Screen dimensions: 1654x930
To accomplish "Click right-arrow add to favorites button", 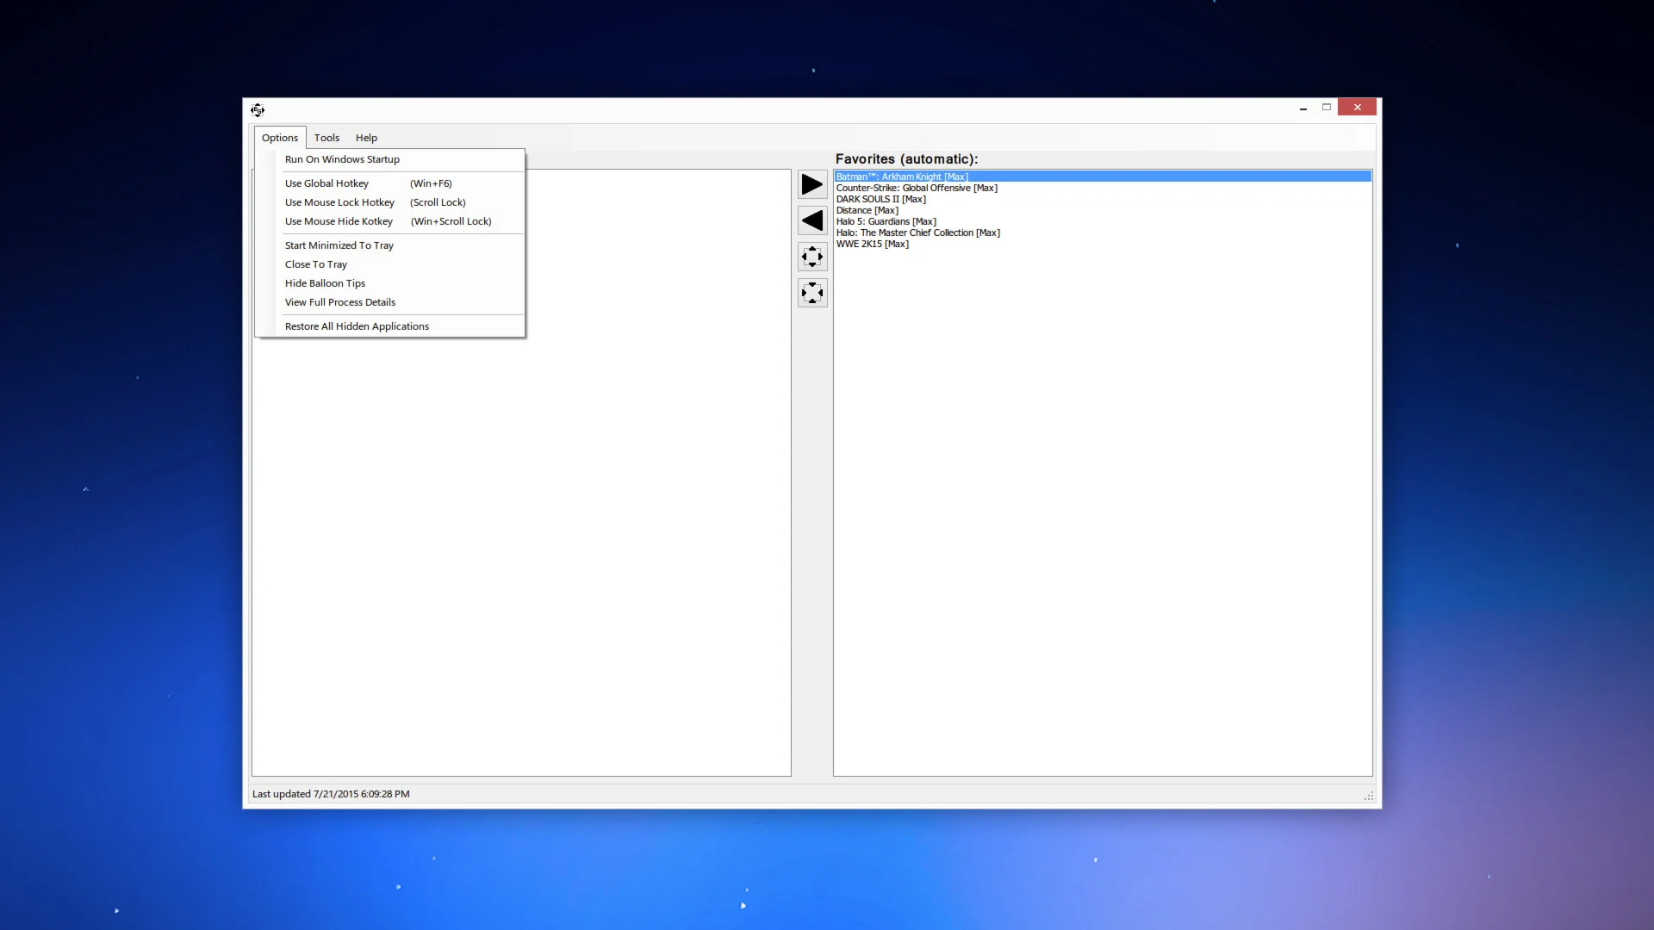I will point(811,184).
